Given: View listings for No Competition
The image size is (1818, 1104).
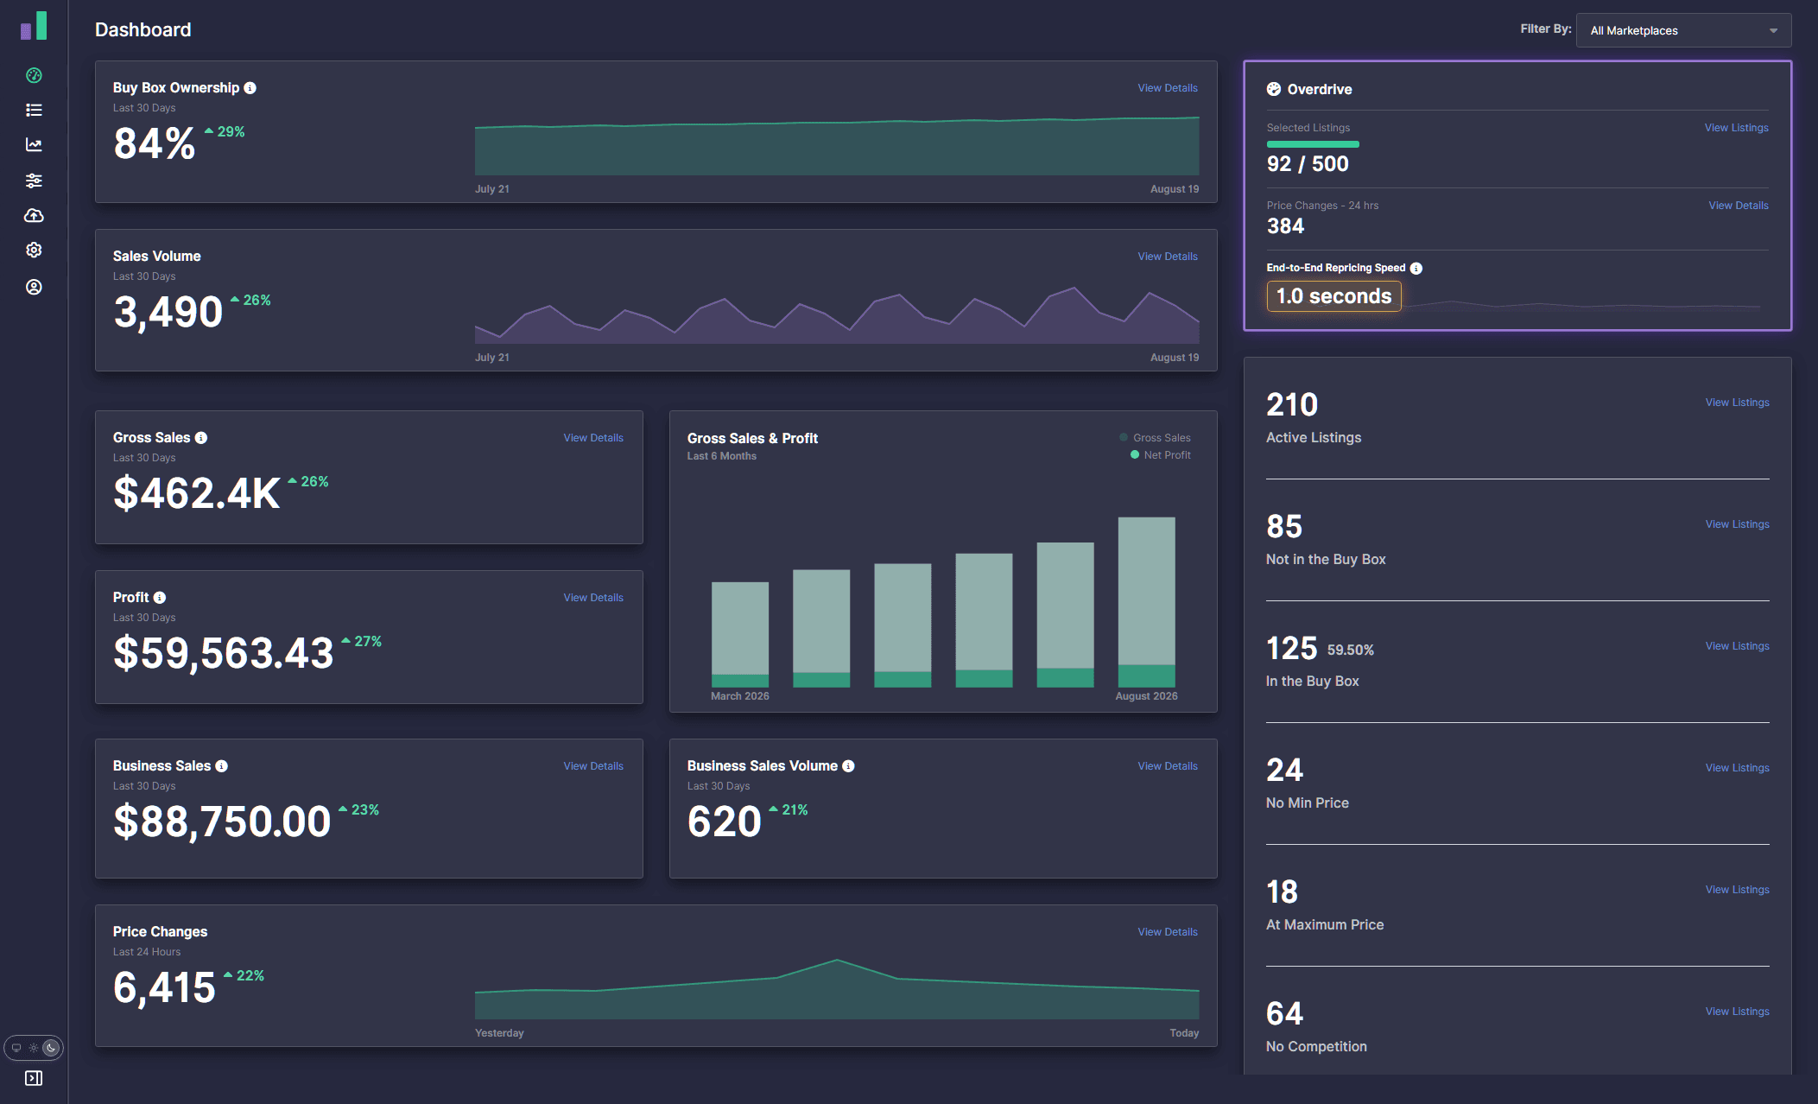Looking at the screenshot, I should 1737,1012.
